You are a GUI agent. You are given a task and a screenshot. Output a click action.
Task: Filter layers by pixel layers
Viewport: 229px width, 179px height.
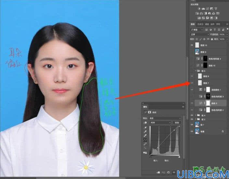pos(207,30)
